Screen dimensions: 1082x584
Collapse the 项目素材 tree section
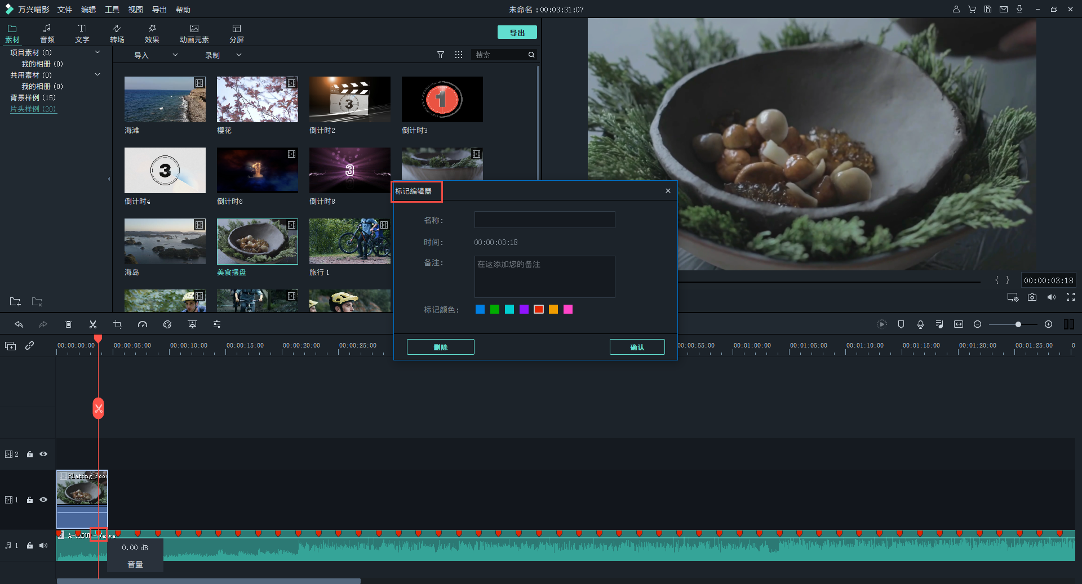tap(97, 52)
